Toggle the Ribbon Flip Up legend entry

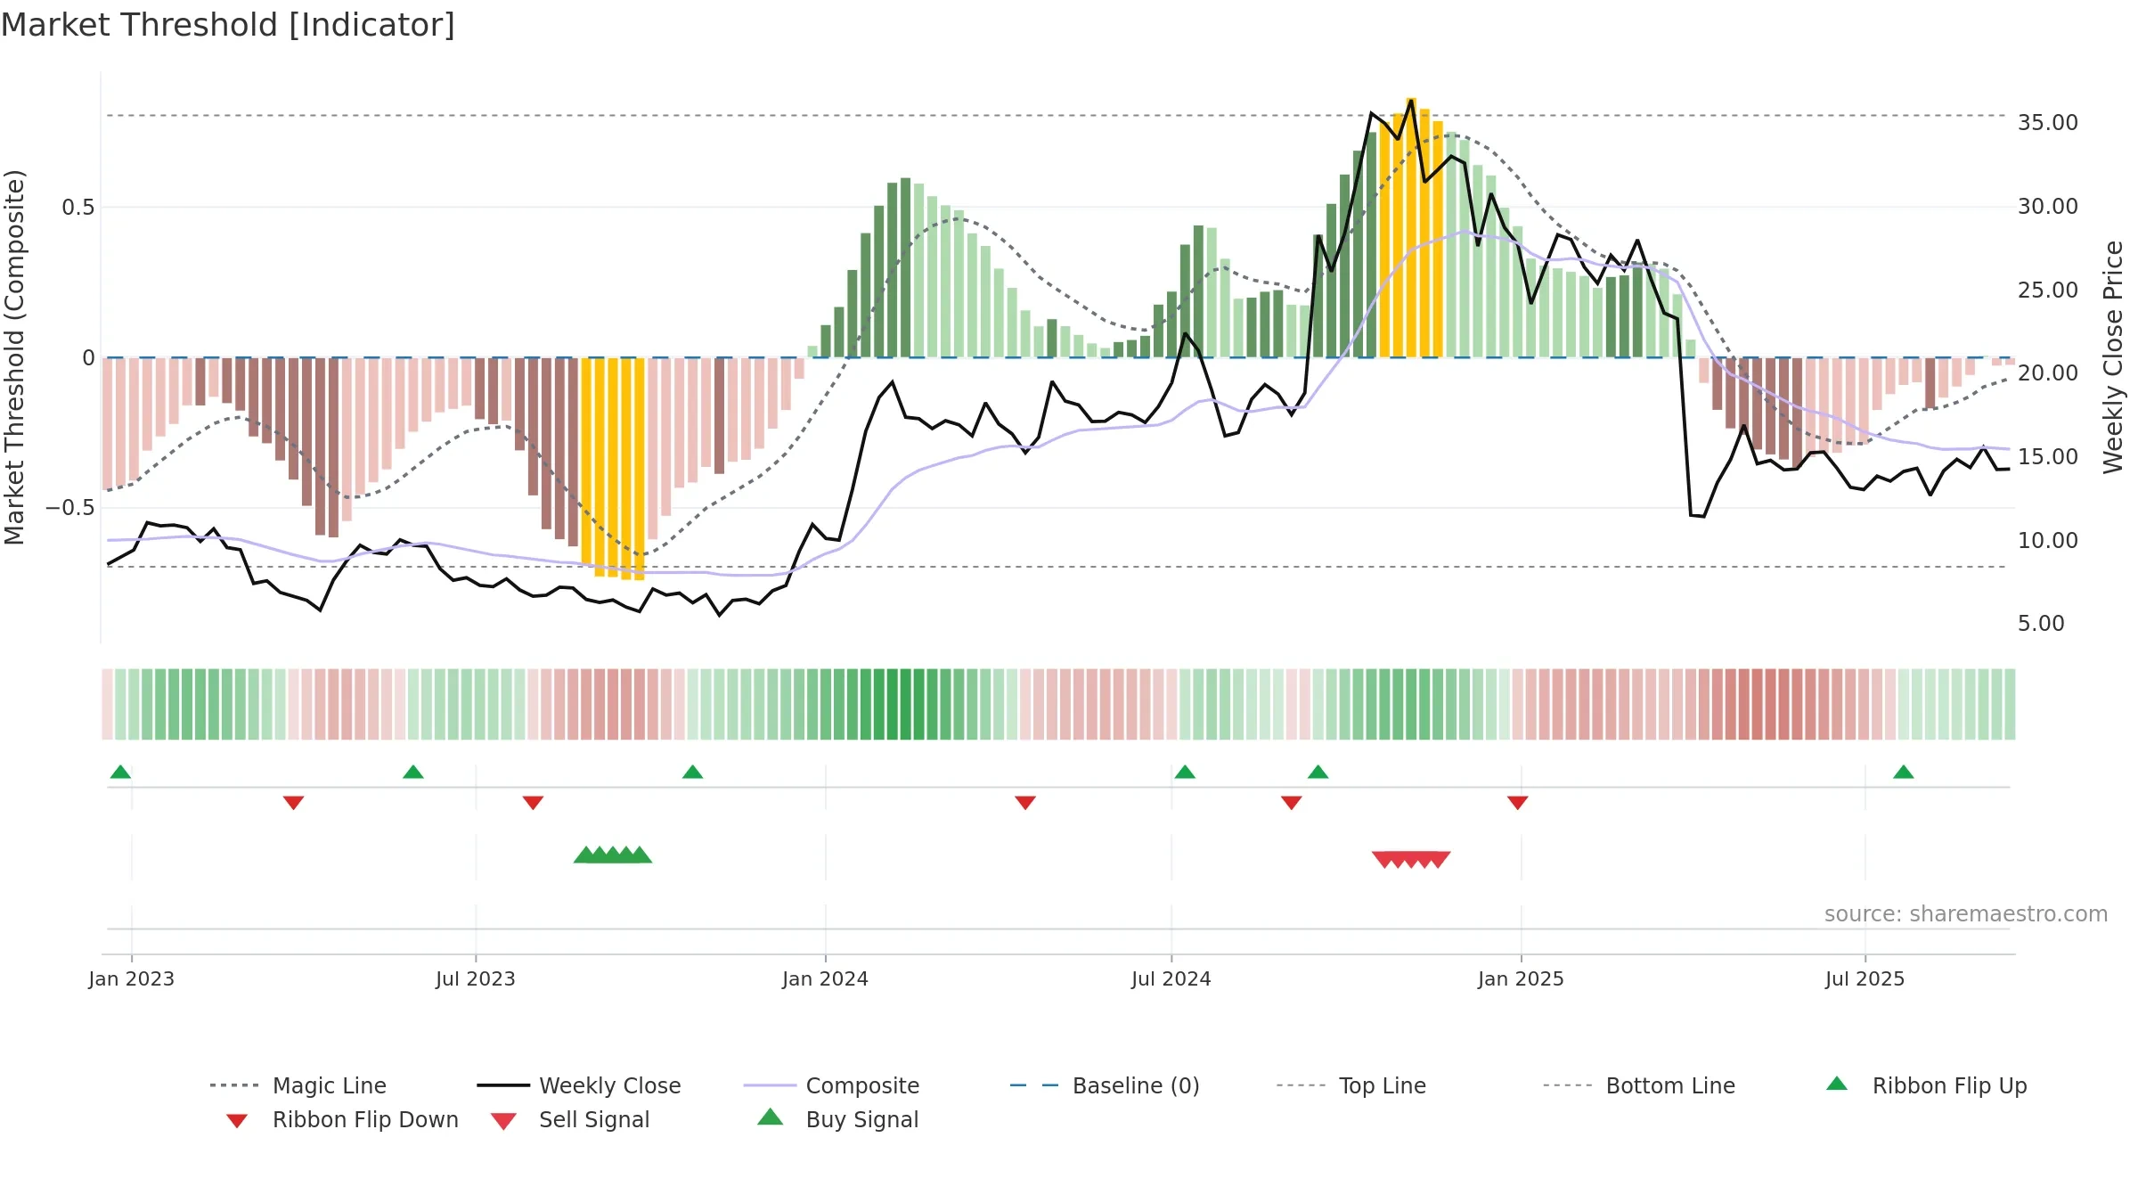point(1926,1085)
